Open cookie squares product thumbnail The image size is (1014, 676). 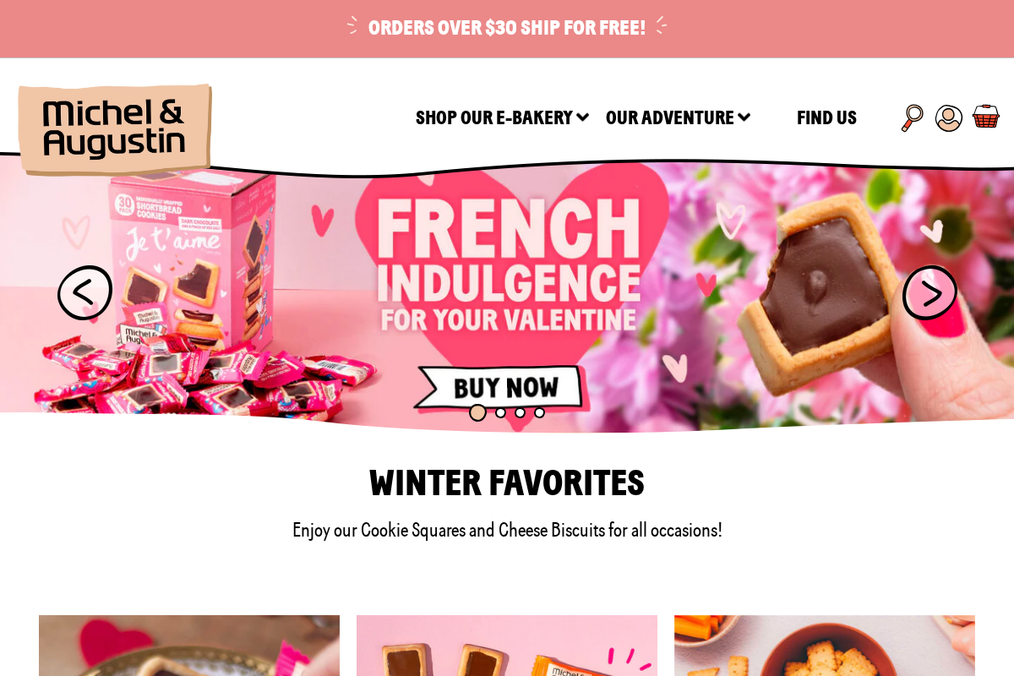tap(507, 646)
